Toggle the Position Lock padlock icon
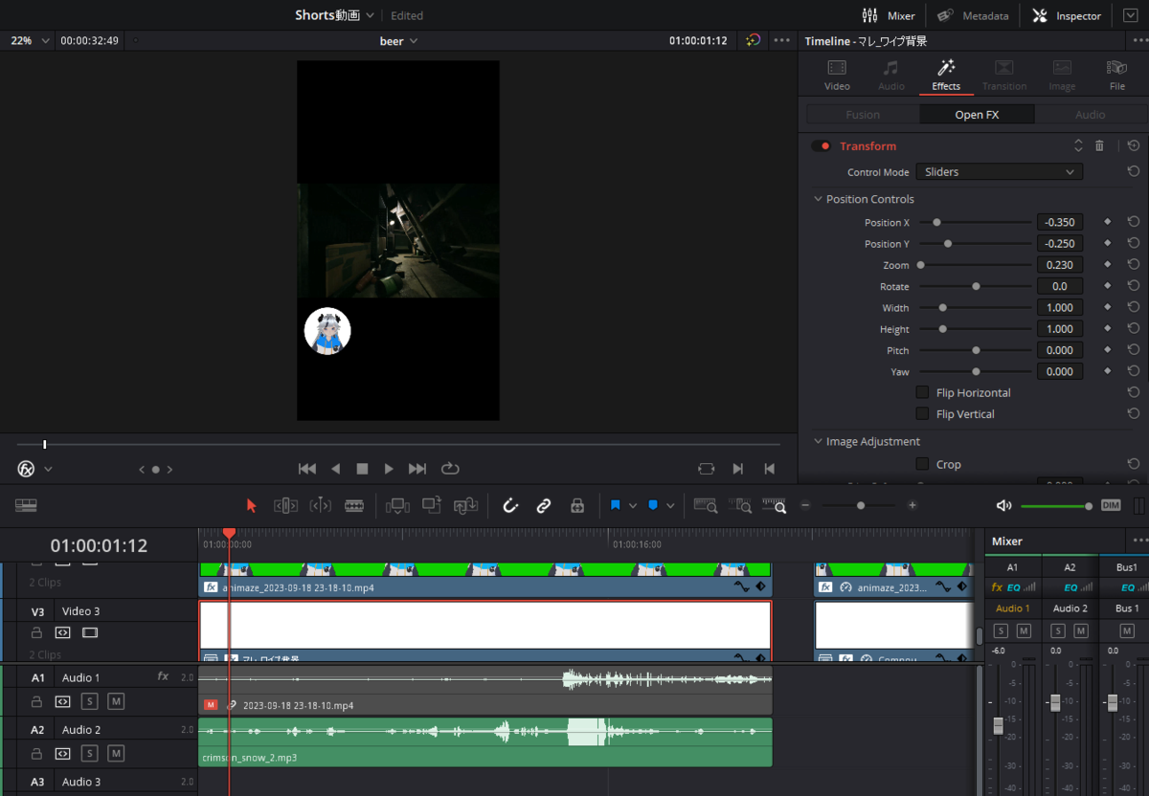1149x796 pixels. coord(576,506)
